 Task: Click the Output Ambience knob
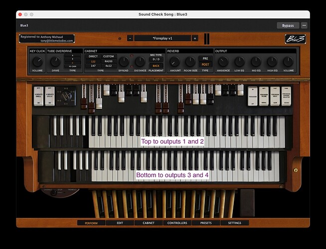click(x=223, y=61)
